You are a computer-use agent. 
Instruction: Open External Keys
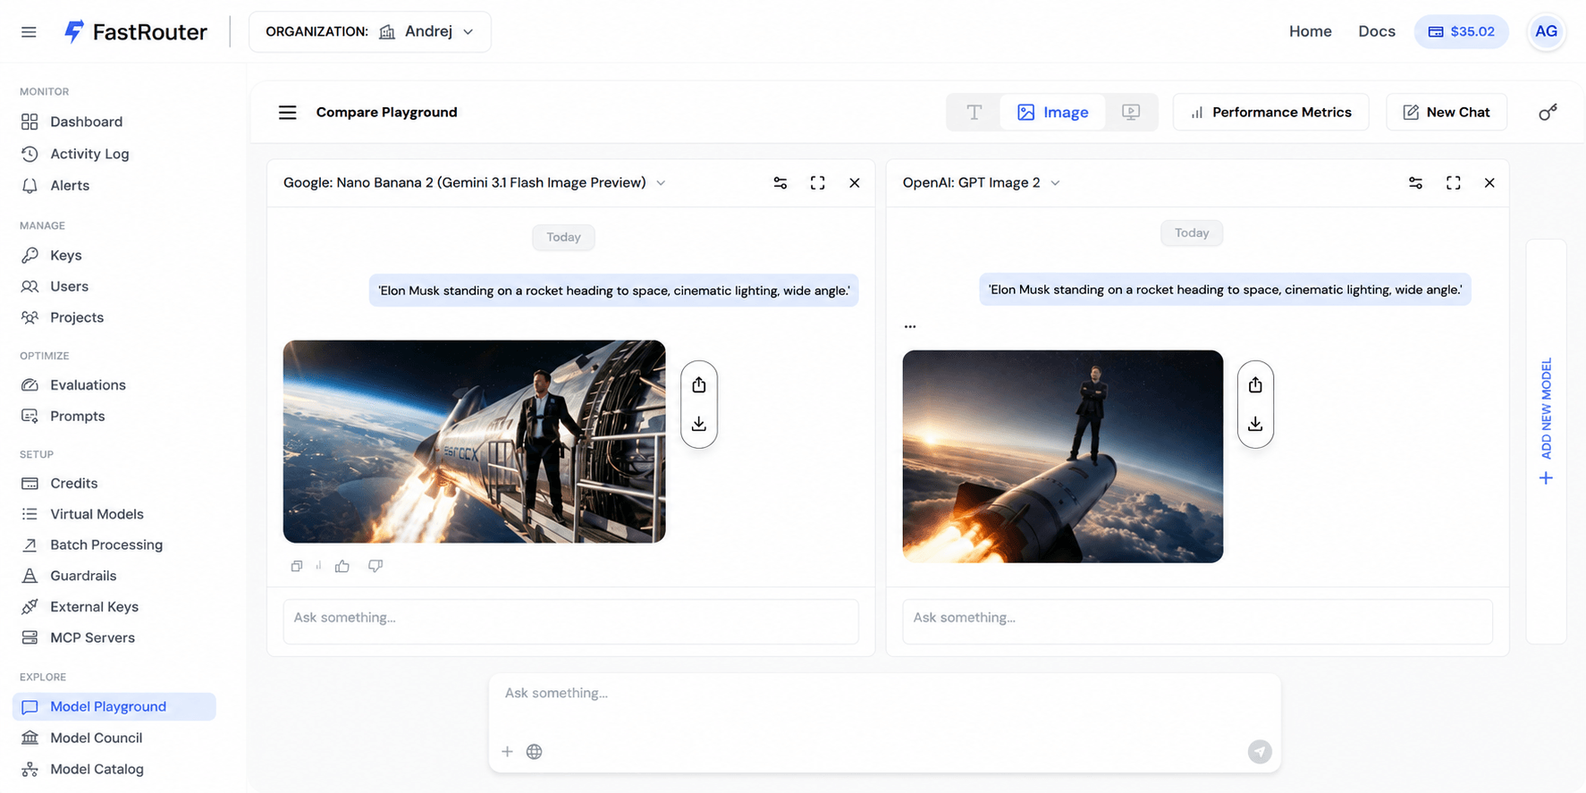coord(94,606)
